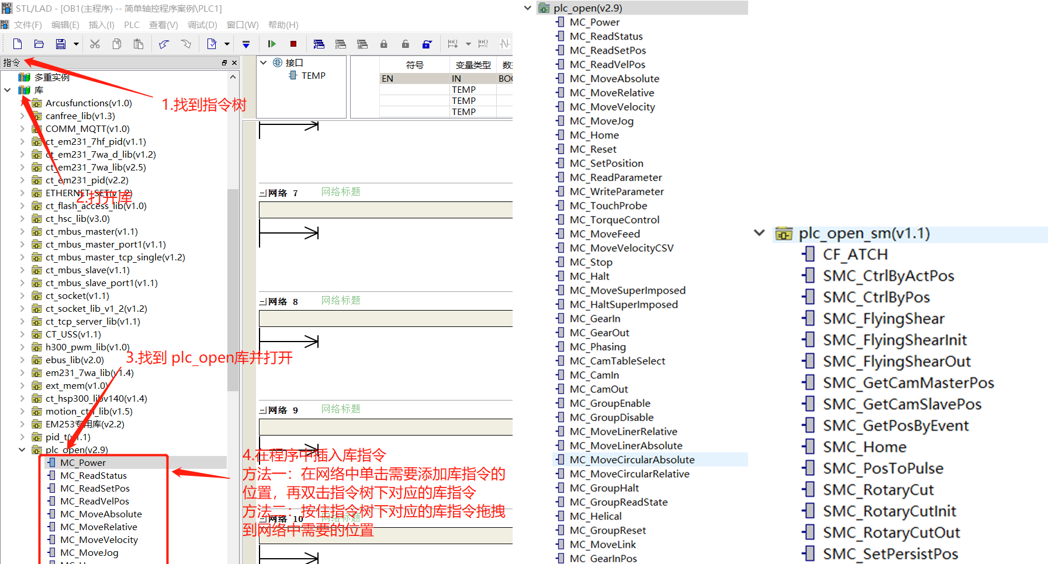Paste from clipboard

coord(139,44)
